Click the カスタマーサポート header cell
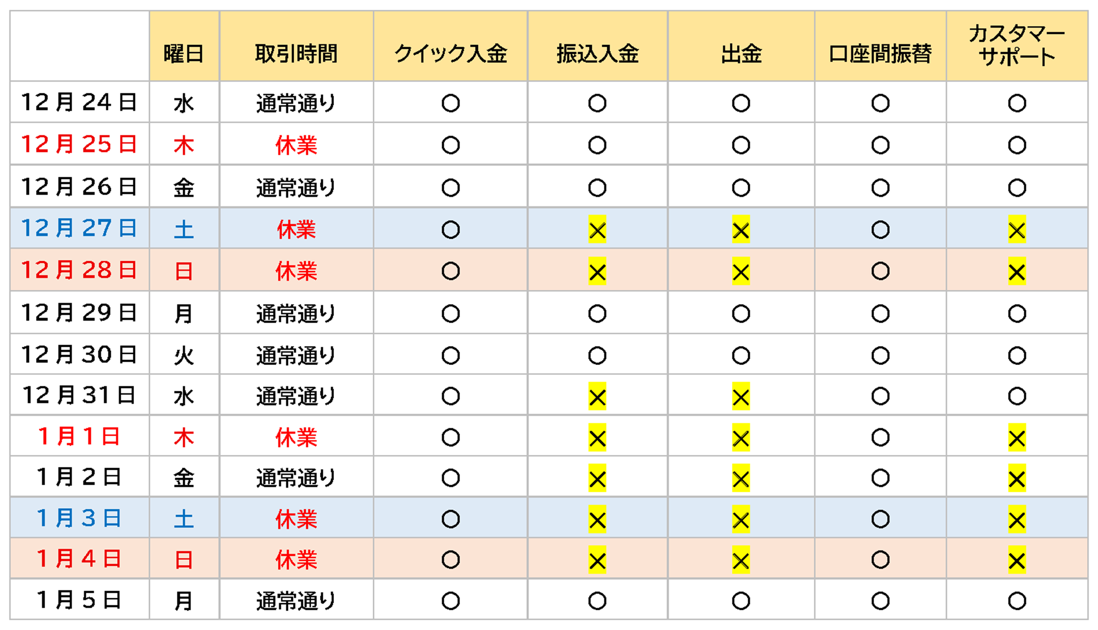Screen dimensions: 1098x630 pos(1017,46)
